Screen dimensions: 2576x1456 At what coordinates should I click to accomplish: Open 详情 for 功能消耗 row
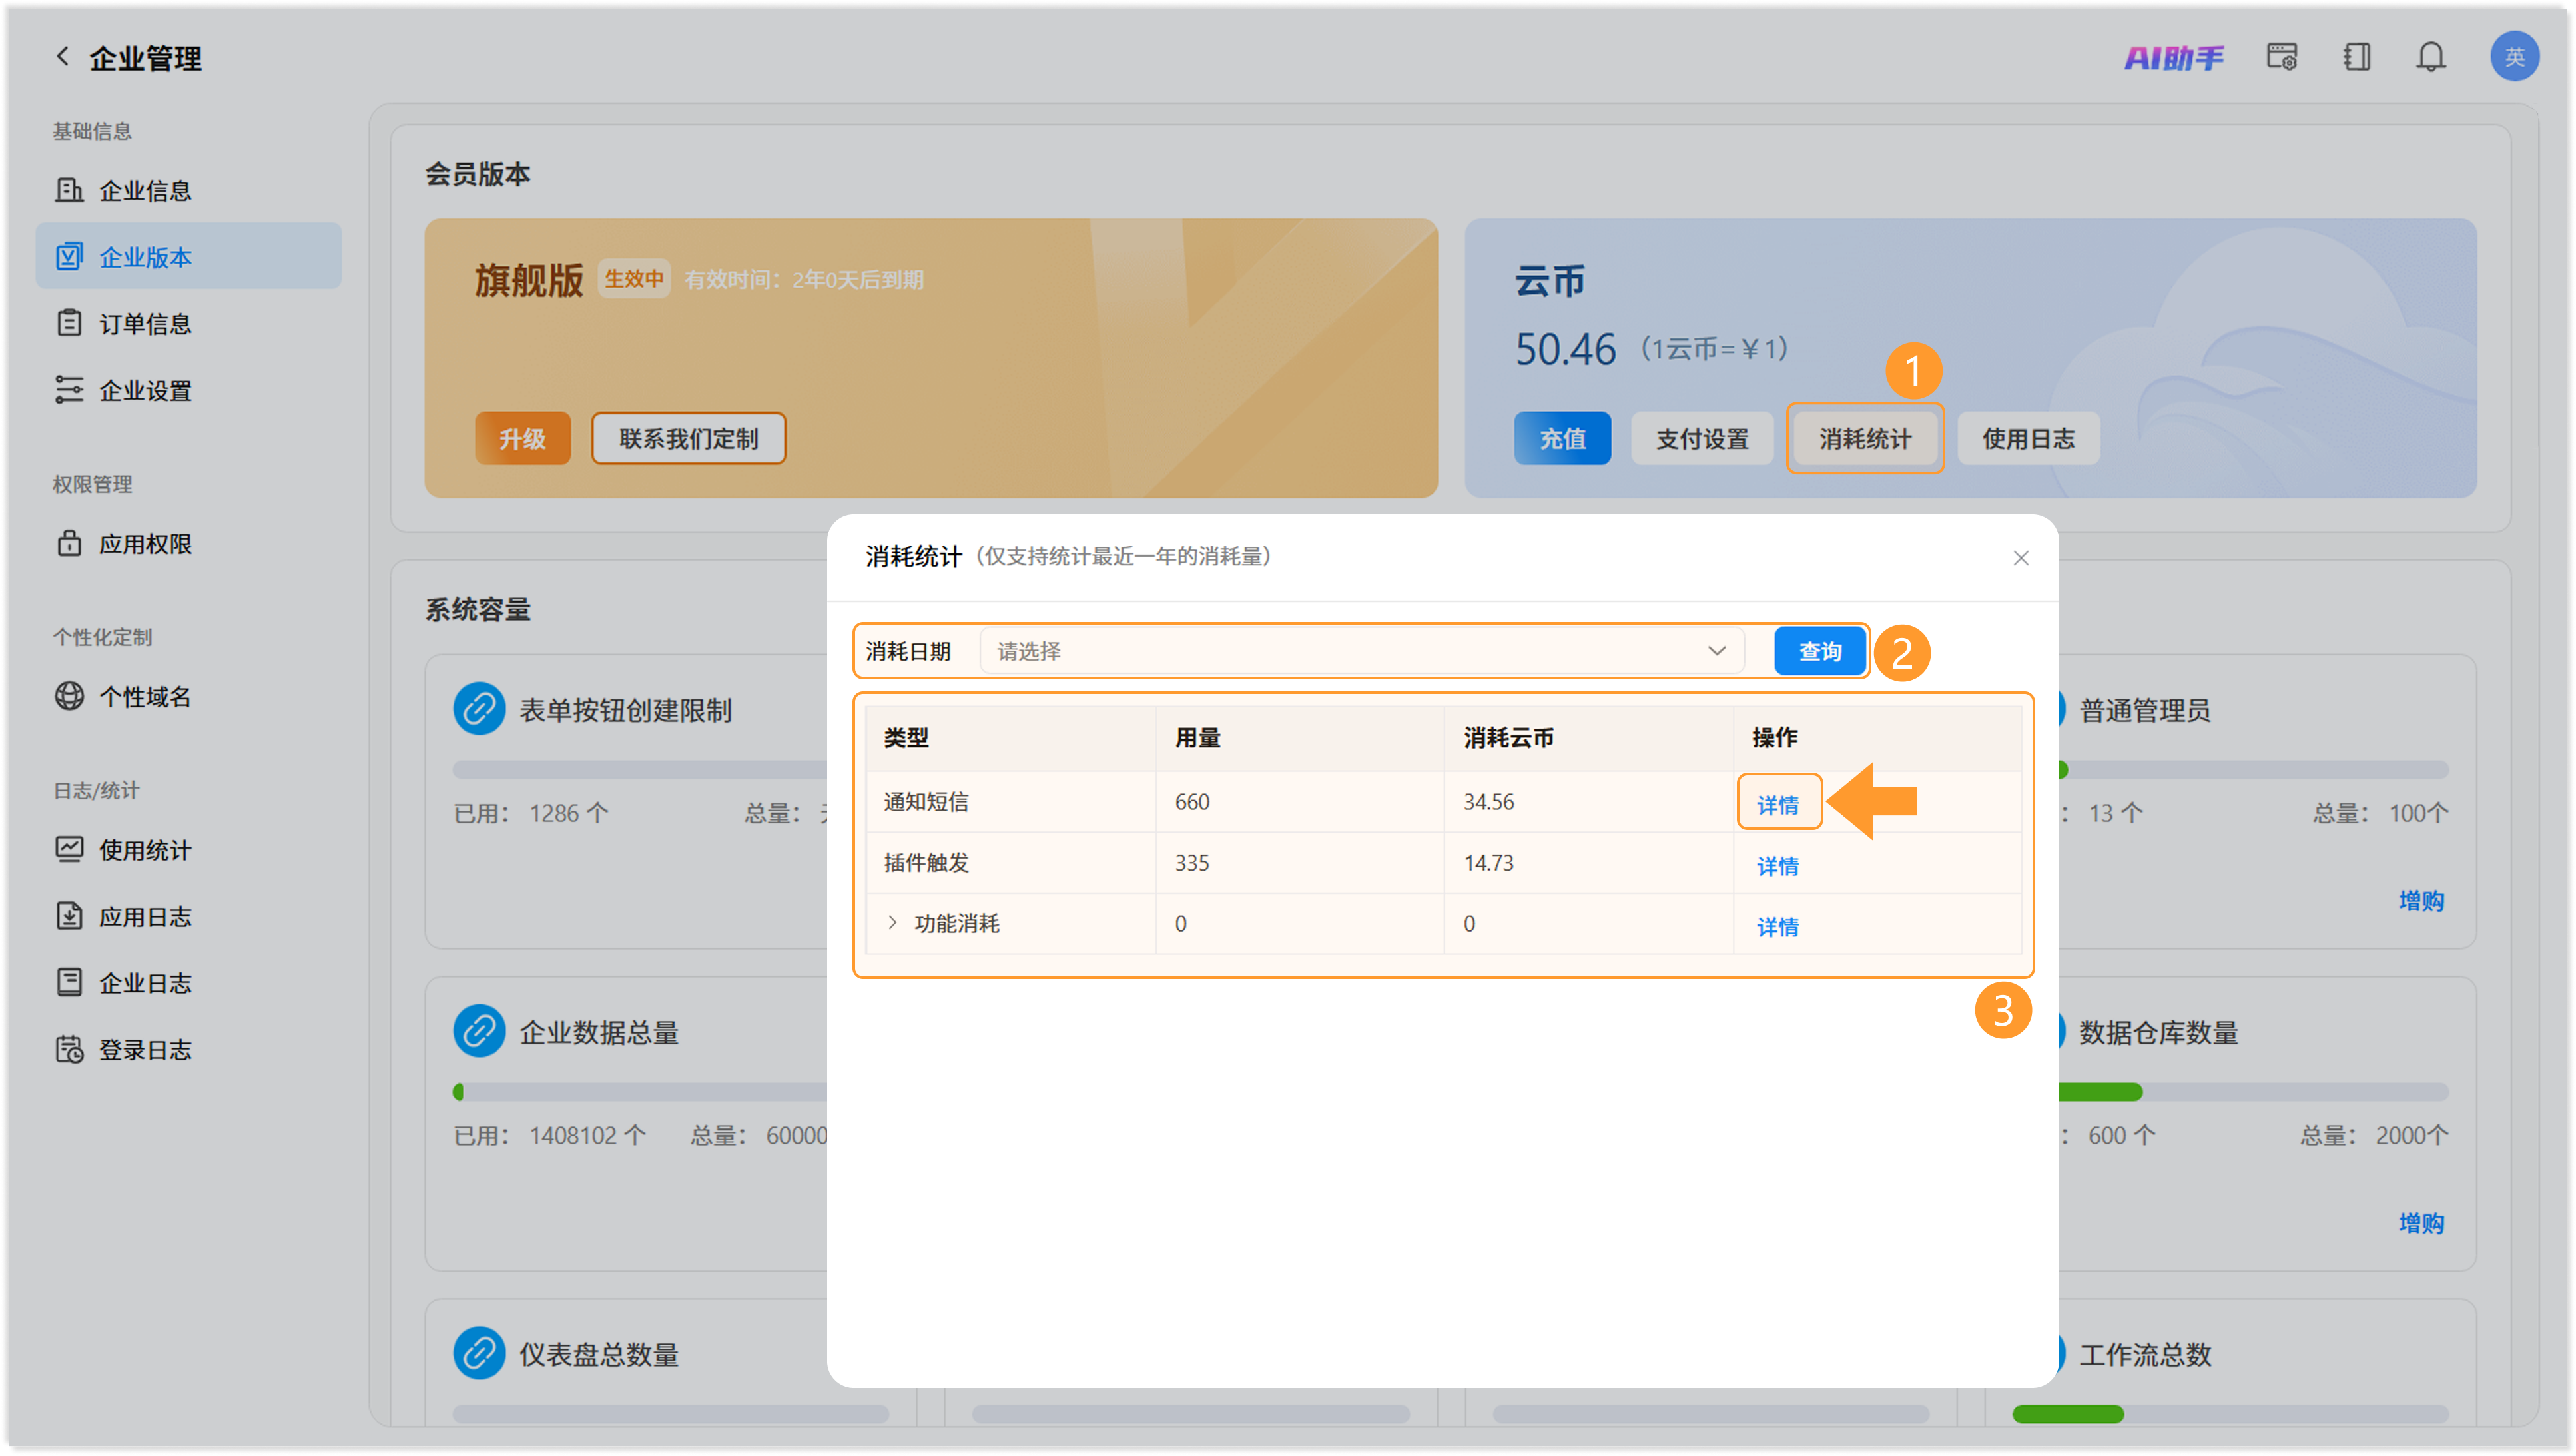coord(1777,926)
